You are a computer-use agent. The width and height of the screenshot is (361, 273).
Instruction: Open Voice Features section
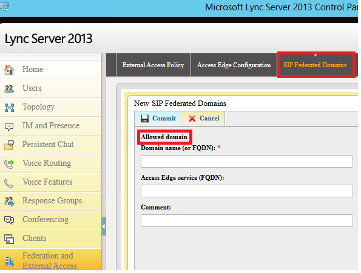[50, 183]
